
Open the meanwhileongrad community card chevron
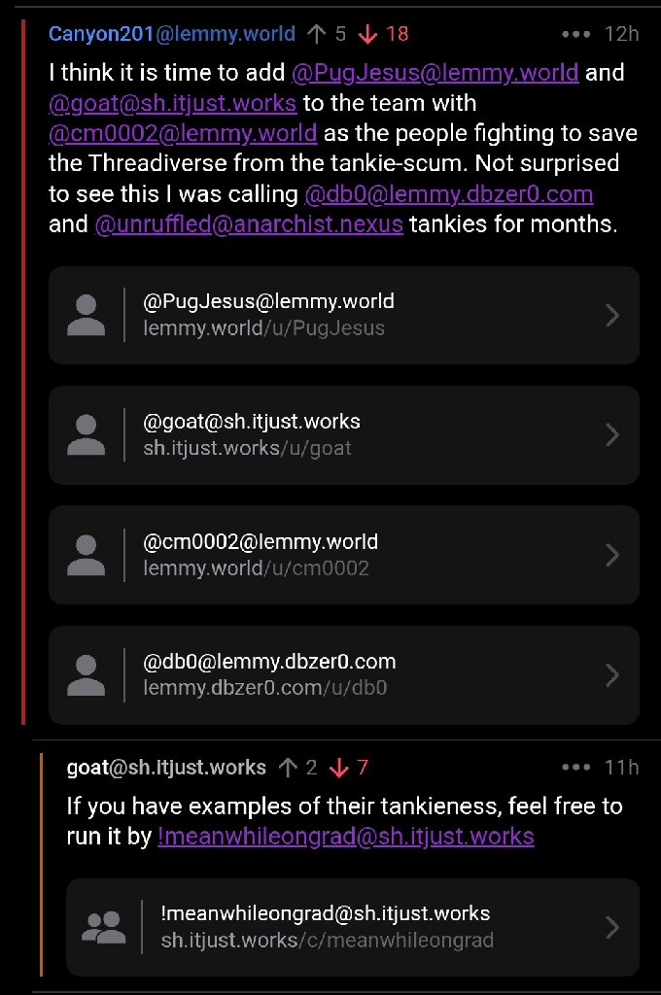tap(611, 927)
